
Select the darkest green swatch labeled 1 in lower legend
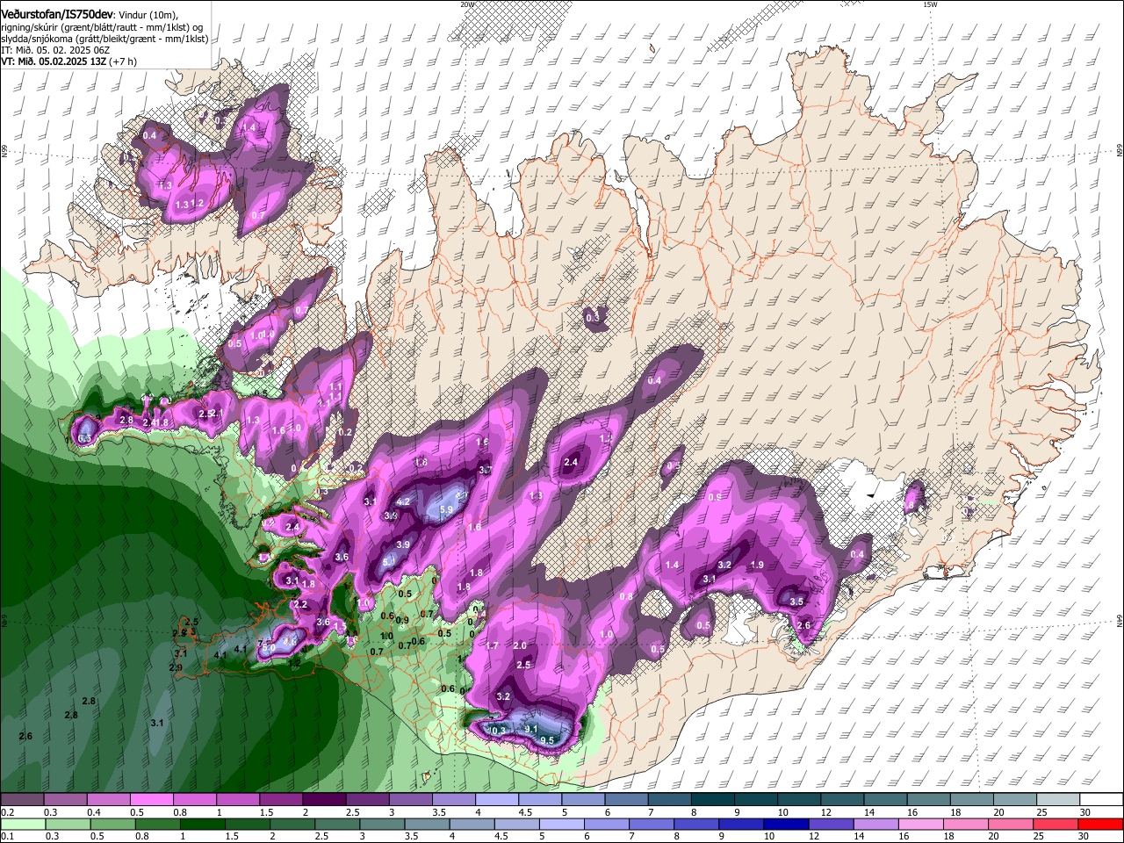pos(202,825)
